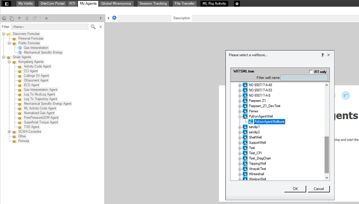Image resolution: width=359 pixels, height=204 pixels.
Task: Select VinayakTest well
Action: 257,169
